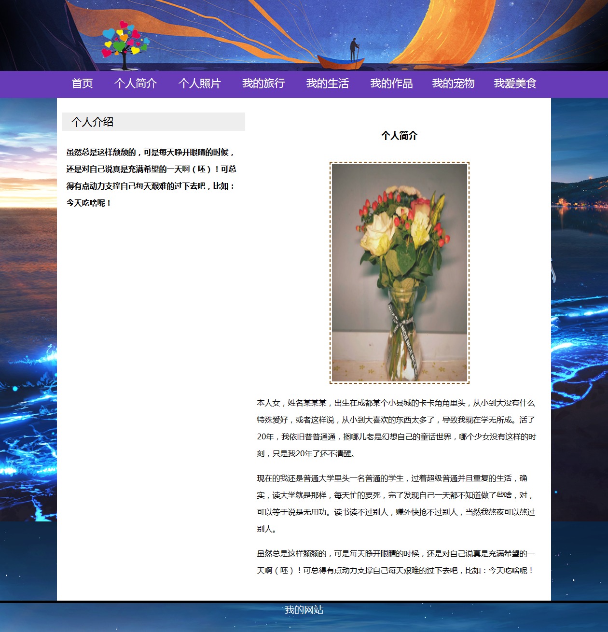The height and width of the screenshot is (632, 608).
Task: Click the last paragraph under the photo
Action: coord(396,562)
